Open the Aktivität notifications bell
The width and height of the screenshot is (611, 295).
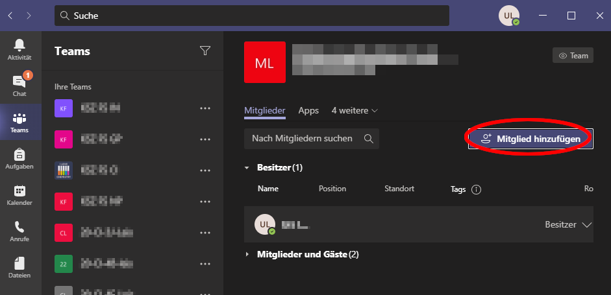point(19,49)
